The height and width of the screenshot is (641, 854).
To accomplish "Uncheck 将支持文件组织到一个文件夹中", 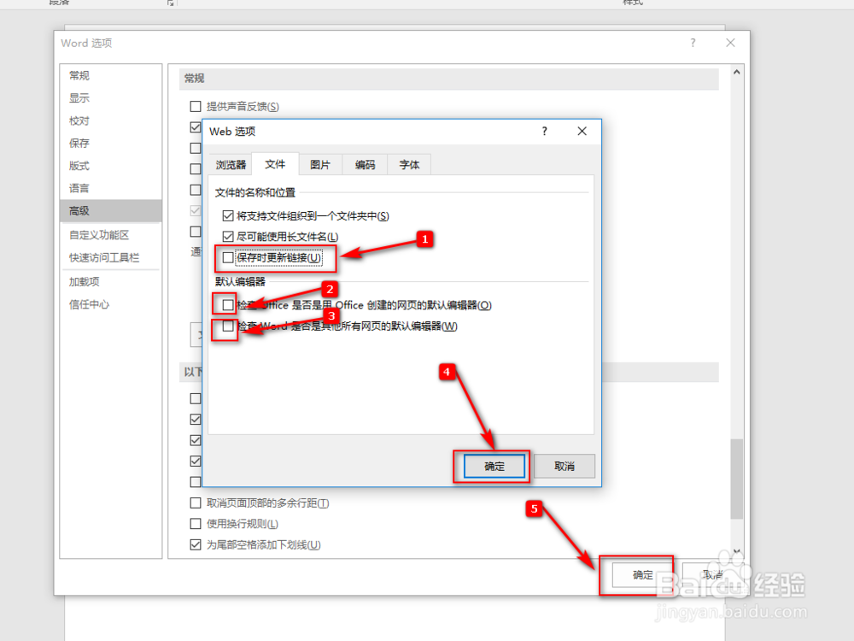I will 228,216.
